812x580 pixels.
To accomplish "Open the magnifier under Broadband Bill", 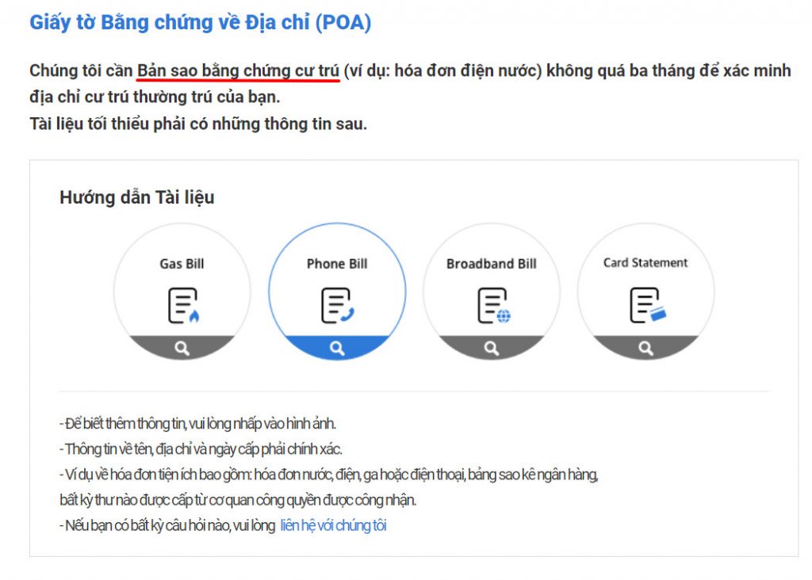I will coord(492,348).
